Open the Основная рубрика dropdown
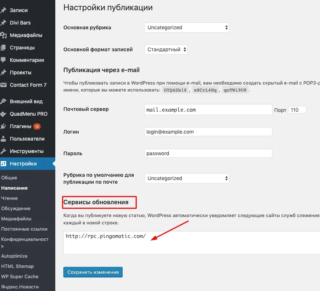The height and width of the screenshot is (291, 320). point(187,27)
